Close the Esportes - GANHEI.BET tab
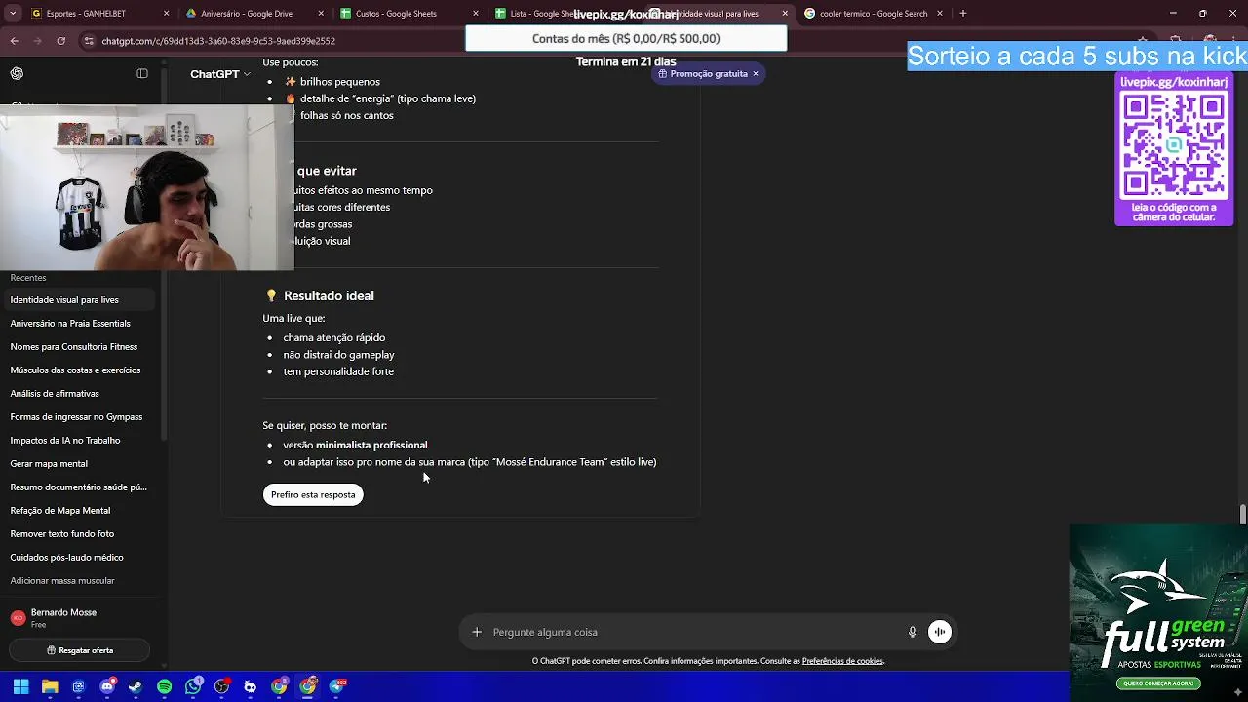This screenshot has height=702, width=1248. pyautogui.click(x=167, y=14)
